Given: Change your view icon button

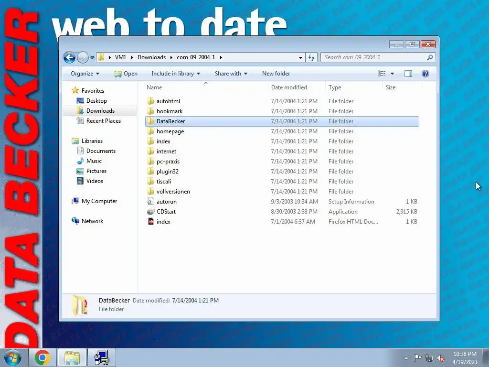Looking at the screenshot, I should pos(382,74).
